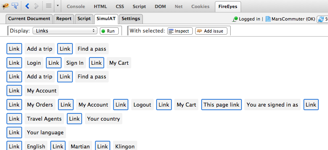
Task: Open the Net panel tab
Action: (179, 6)
